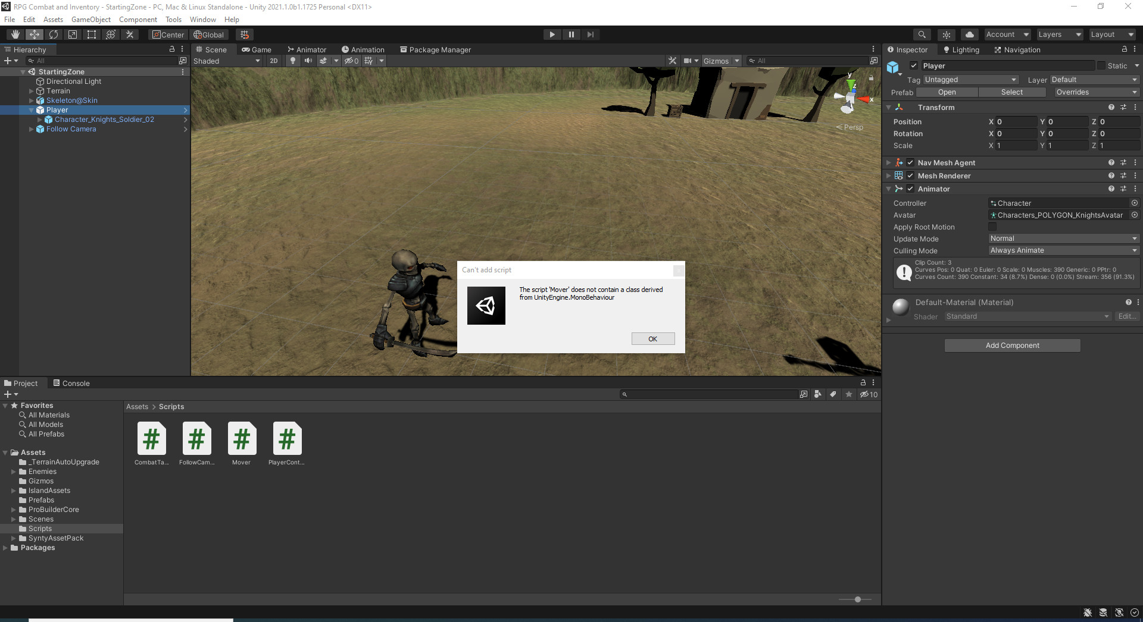
Task: Select the Hand tool in toolbar
Action: [x=15, y=34]
